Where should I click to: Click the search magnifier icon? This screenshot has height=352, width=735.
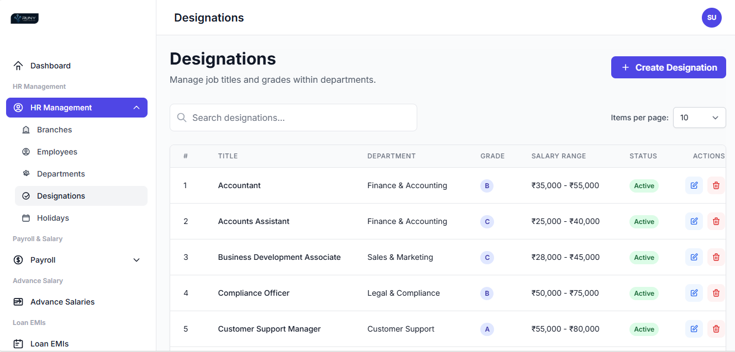(181, 118)
